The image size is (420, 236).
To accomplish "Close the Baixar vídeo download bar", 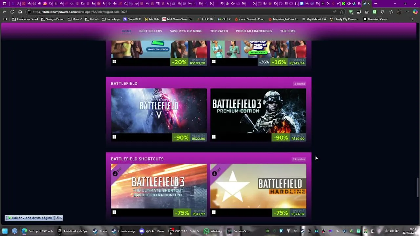I will point(61,218).
